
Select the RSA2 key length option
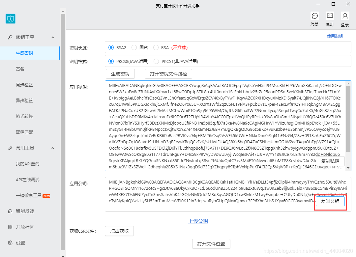tap(111, 47)
